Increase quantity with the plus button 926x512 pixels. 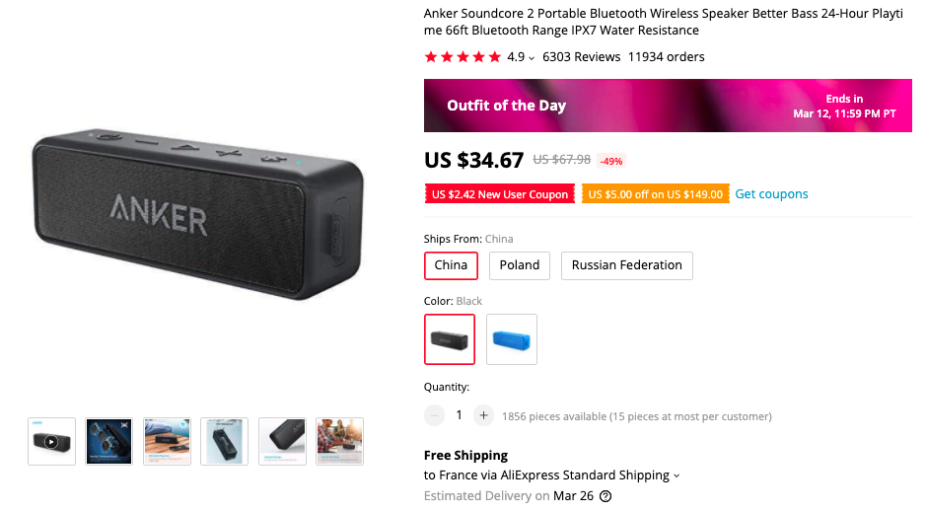(x=483, y=415)
